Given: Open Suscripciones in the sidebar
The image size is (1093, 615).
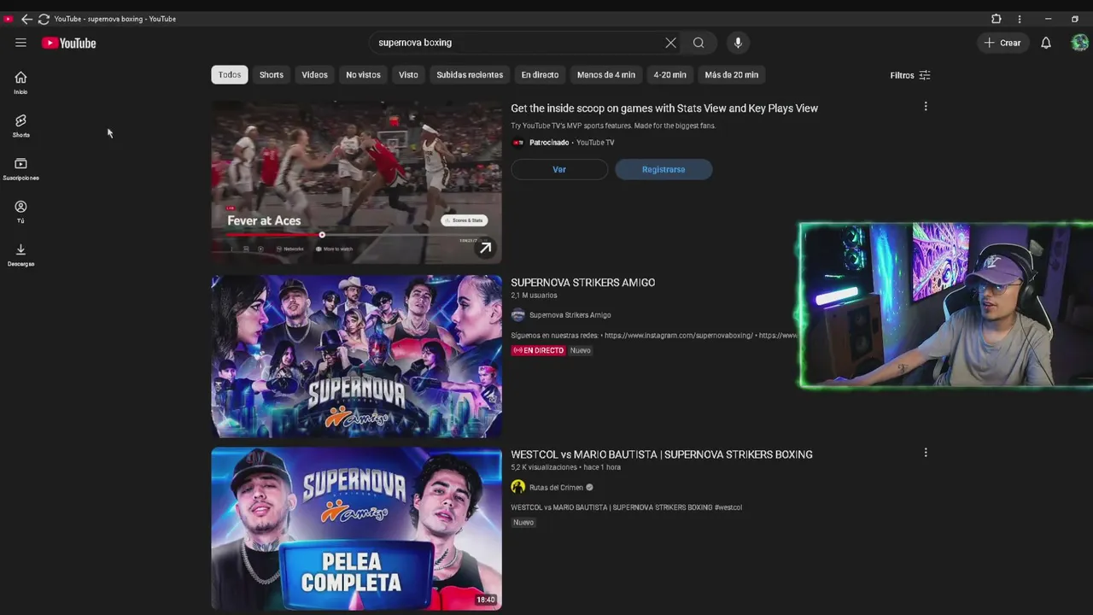Looking at the screenshot, I should [20, 169].
